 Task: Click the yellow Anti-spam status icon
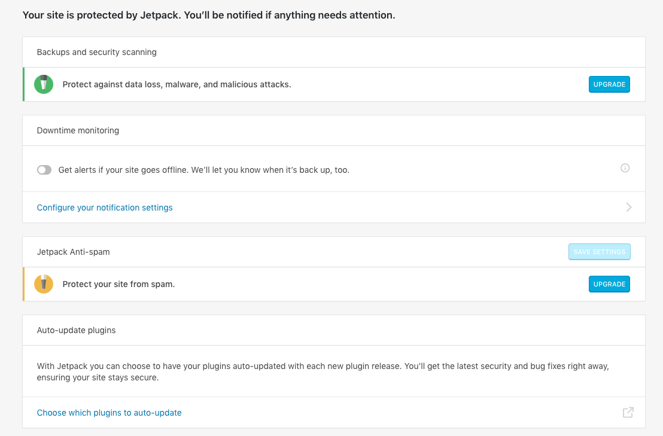[44, 284]
